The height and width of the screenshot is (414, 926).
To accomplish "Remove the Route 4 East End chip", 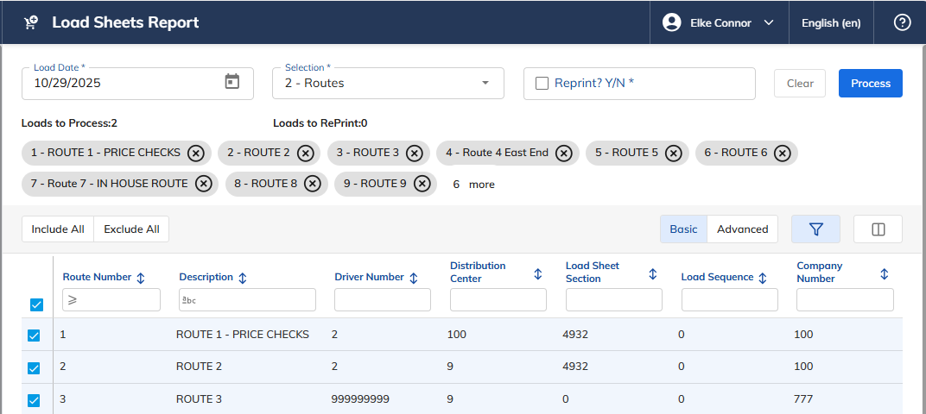I will [564, 154].
